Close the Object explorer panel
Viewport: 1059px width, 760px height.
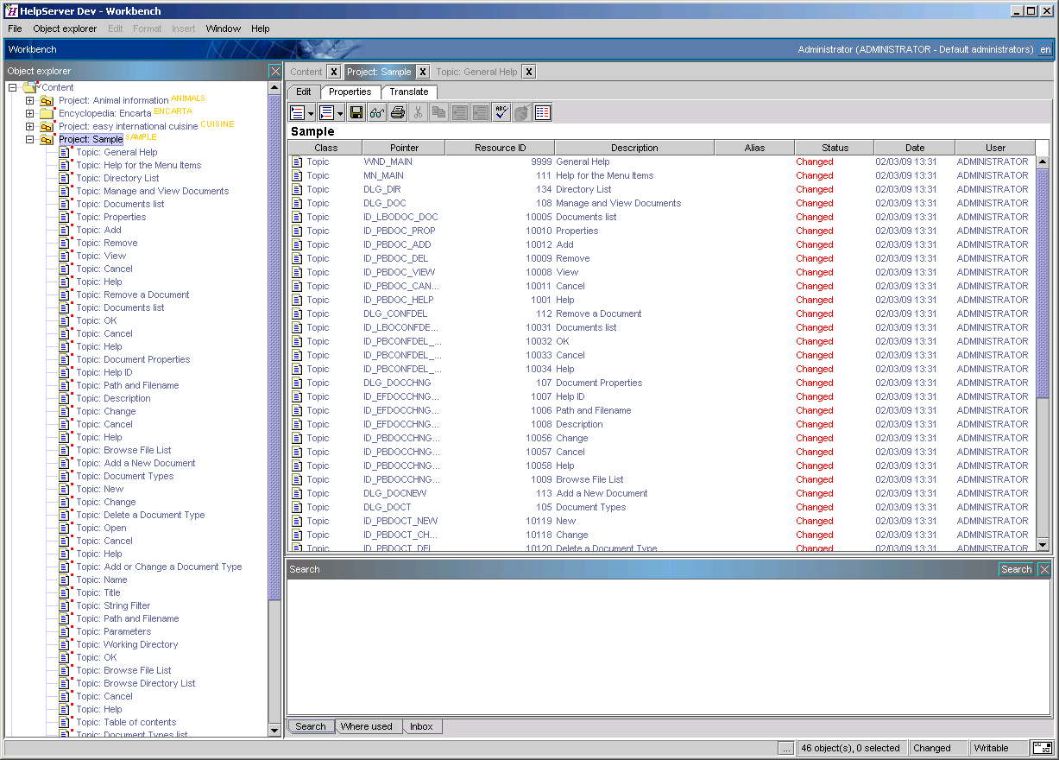pyautogui.click(x=275, y=71)
